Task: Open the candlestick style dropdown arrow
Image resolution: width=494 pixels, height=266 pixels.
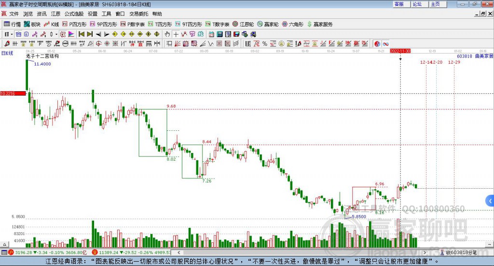Action: point(56,34)
